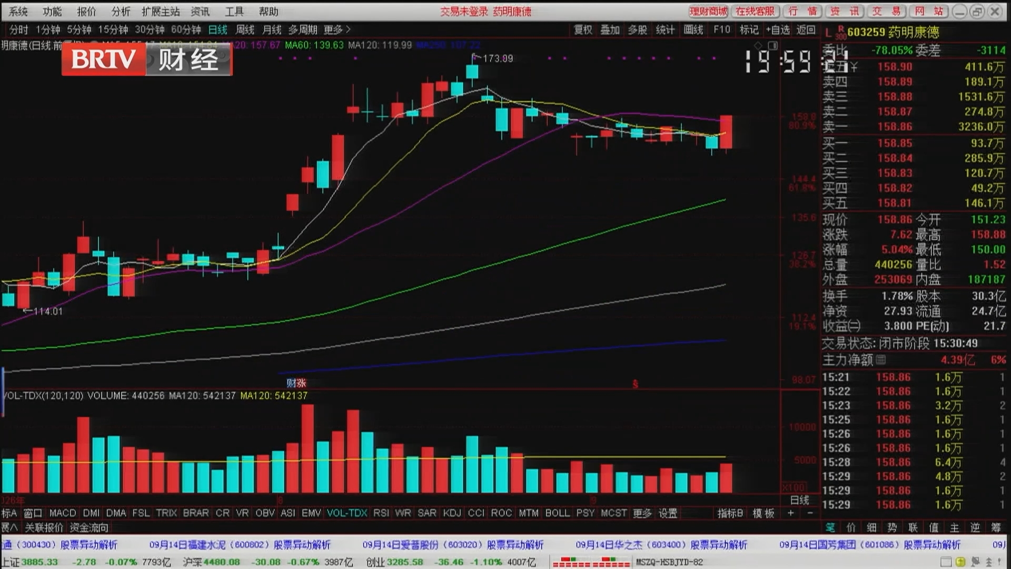Screen dimensions: 1011x569
Task: Open the 报价 menu
Action: (86, 12)
